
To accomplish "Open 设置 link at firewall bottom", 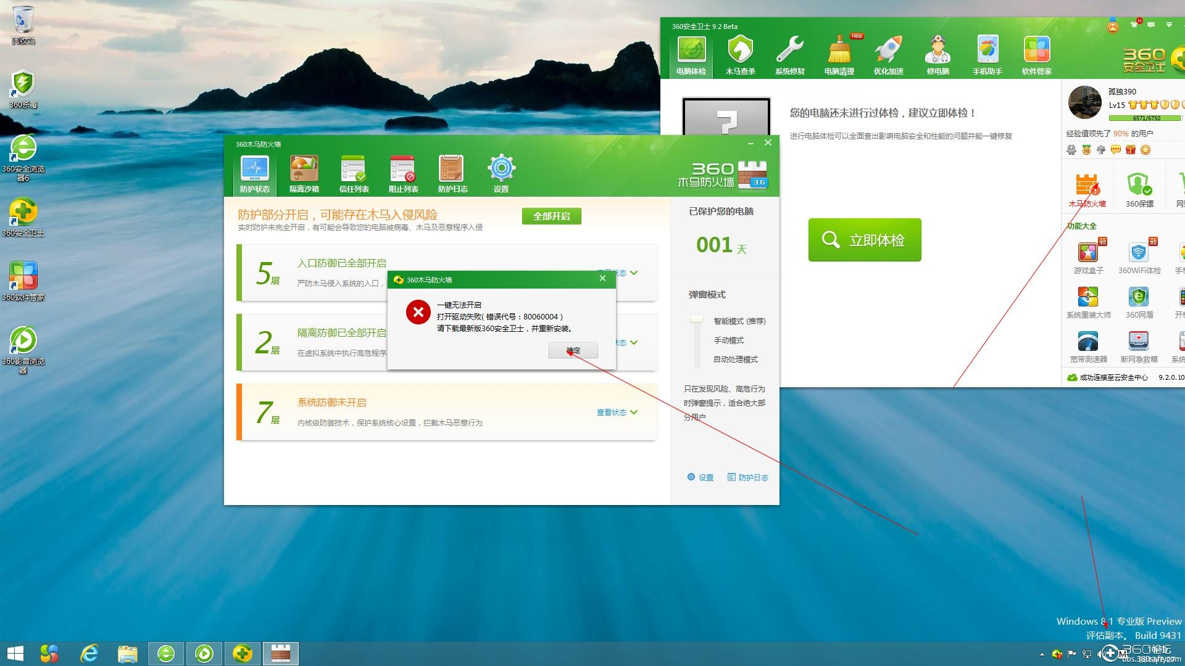I will tap(701, 477).
